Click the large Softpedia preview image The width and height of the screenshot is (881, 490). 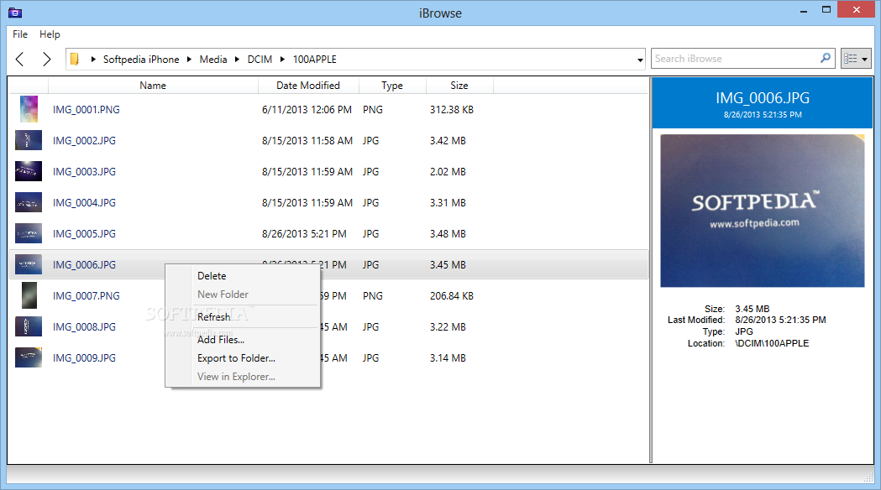[763, 211]
